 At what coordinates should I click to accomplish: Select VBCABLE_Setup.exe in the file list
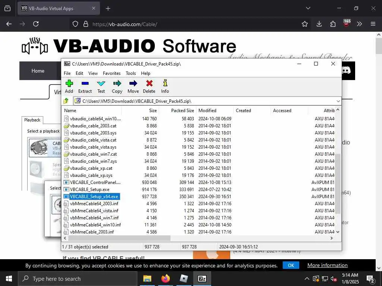click(x=90, y=190)
